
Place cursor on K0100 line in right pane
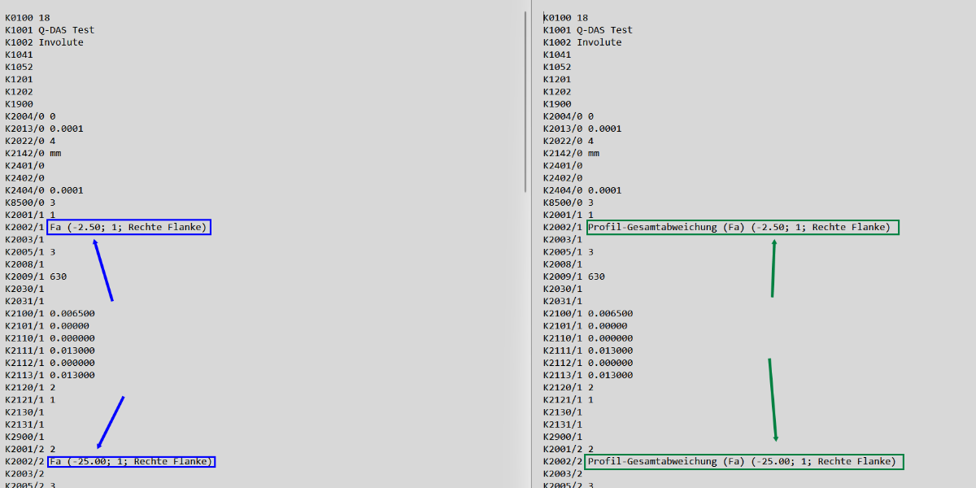(x=566, y=18)
